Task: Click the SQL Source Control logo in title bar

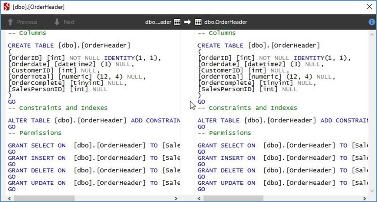Action: [6, 7]
